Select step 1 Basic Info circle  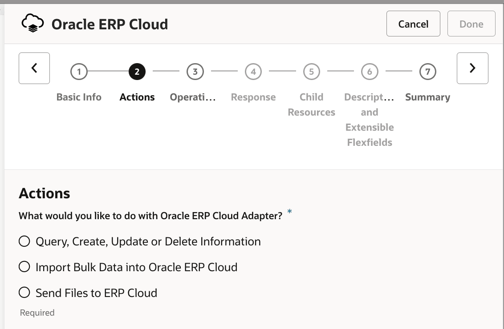coord(79,71)
